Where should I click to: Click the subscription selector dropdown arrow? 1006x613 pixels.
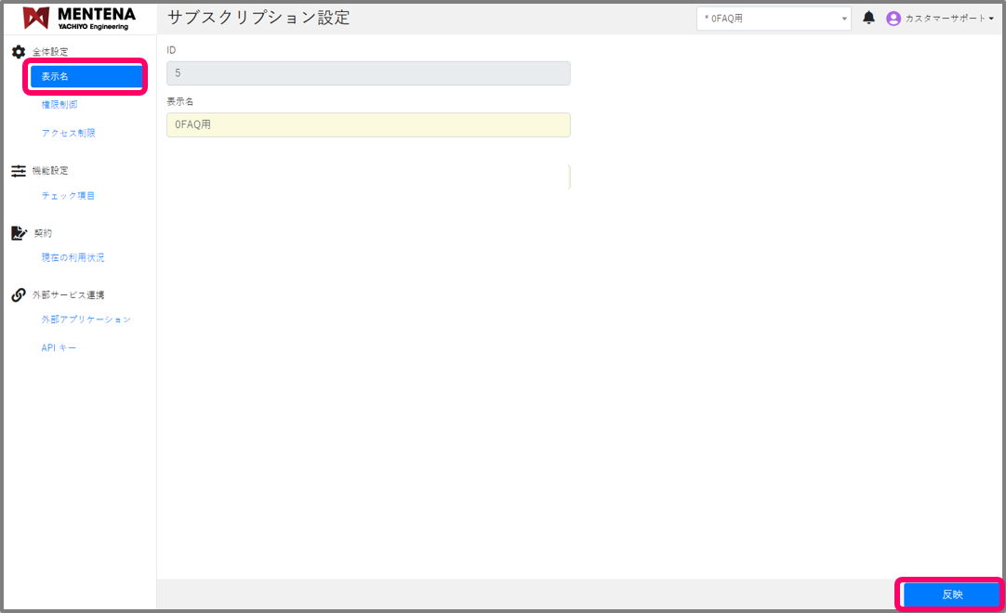843,18
